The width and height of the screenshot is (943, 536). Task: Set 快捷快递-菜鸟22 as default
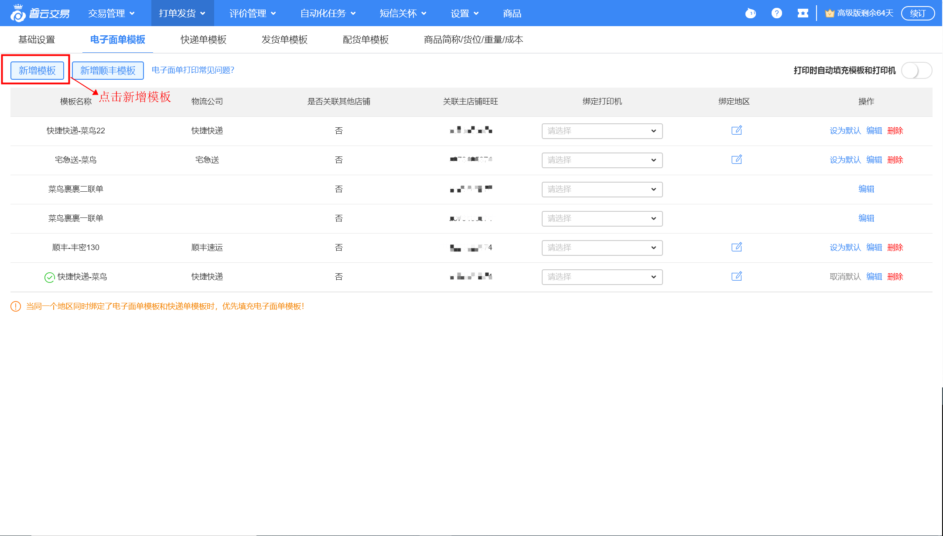845,131
